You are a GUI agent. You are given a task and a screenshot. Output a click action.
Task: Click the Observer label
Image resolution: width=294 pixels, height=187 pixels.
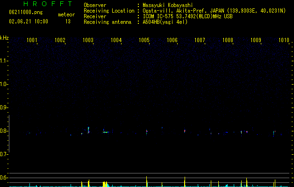(x=95, y=5)
